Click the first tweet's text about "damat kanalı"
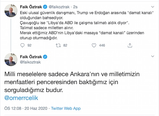 (87, 25)
